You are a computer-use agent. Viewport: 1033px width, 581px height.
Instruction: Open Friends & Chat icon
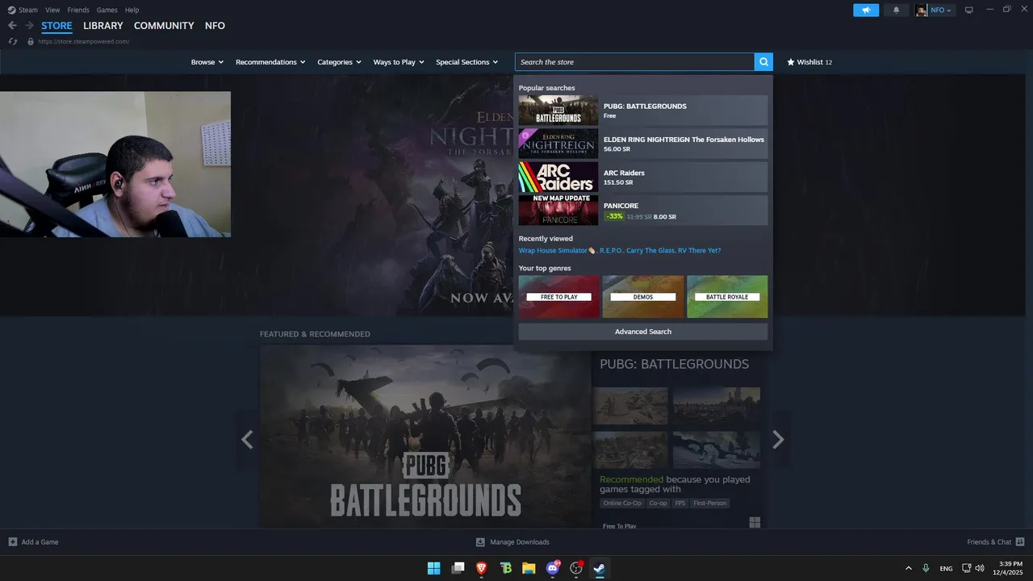pyautogui.click(x=1020, y=541)
